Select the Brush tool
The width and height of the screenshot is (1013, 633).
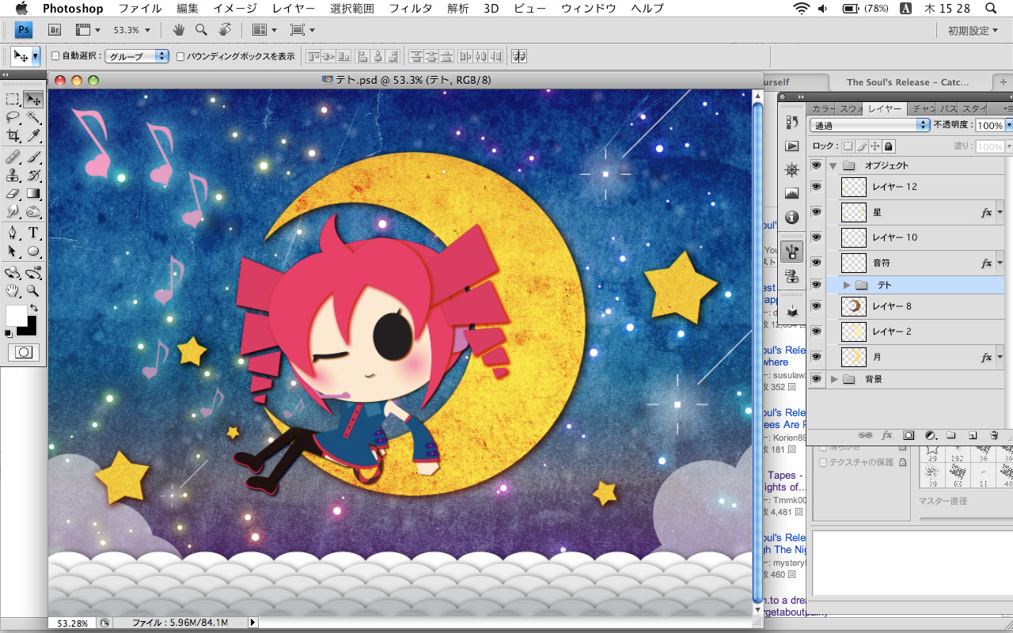(x=33, y=157)
